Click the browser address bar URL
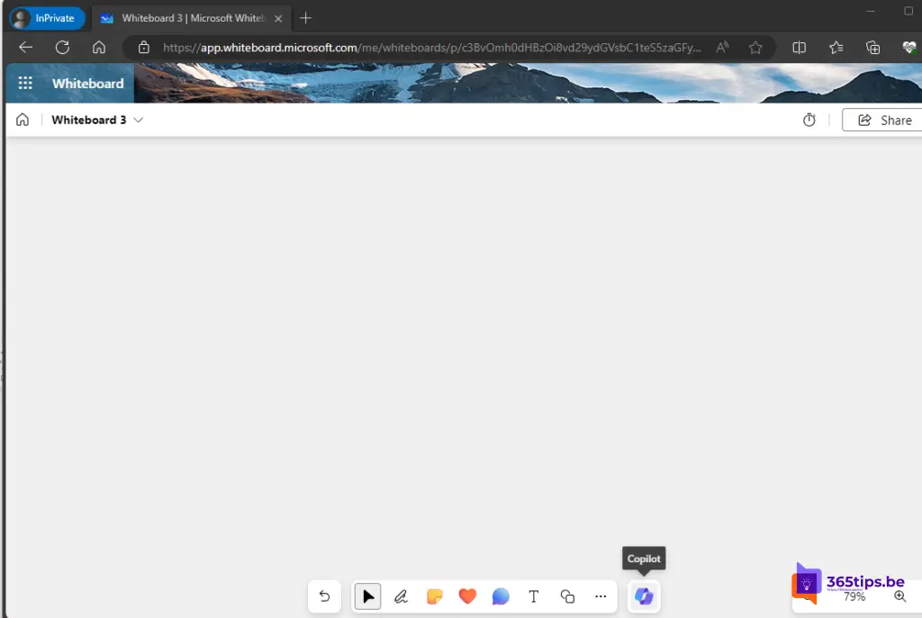Viewport: 922px width, 618px height. click(432, 48)
